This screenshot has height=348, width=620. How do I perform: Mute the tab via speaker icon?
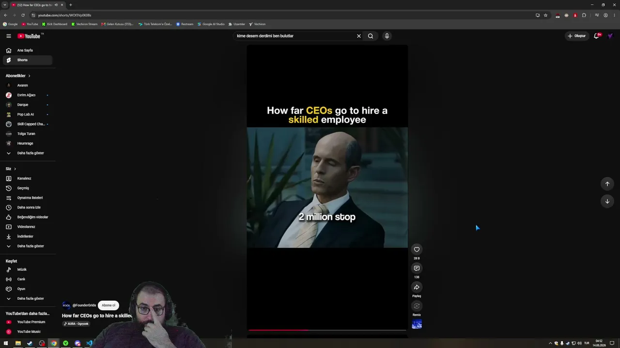coord(56,5)
